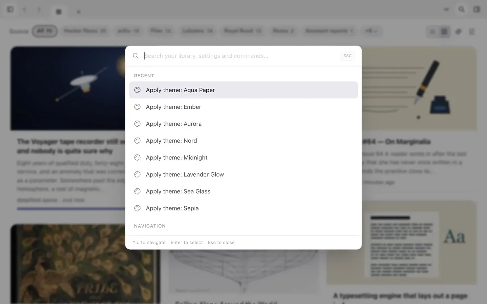Filter sources by Lobsters

(198, 31)
